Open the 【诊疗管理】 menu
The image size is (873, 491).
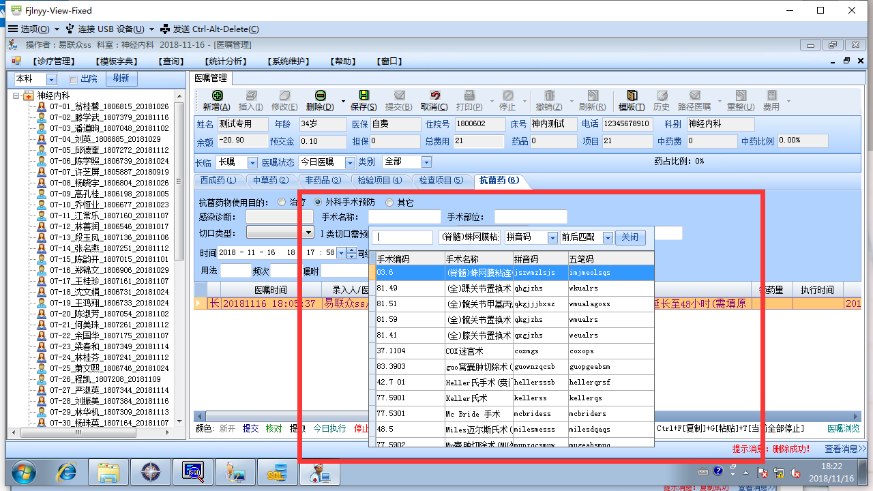click(x=55, y=61)
